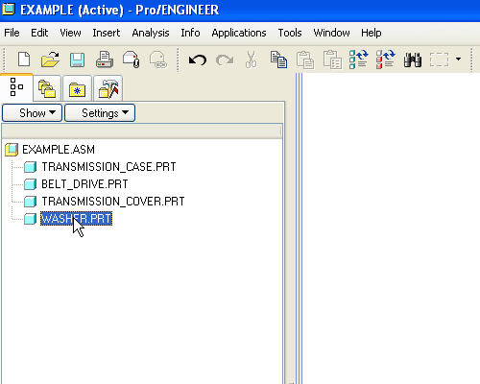The image size is (480, 384).
Task: Save the model with floppy disk icon
Action: [x=77, y=60]
